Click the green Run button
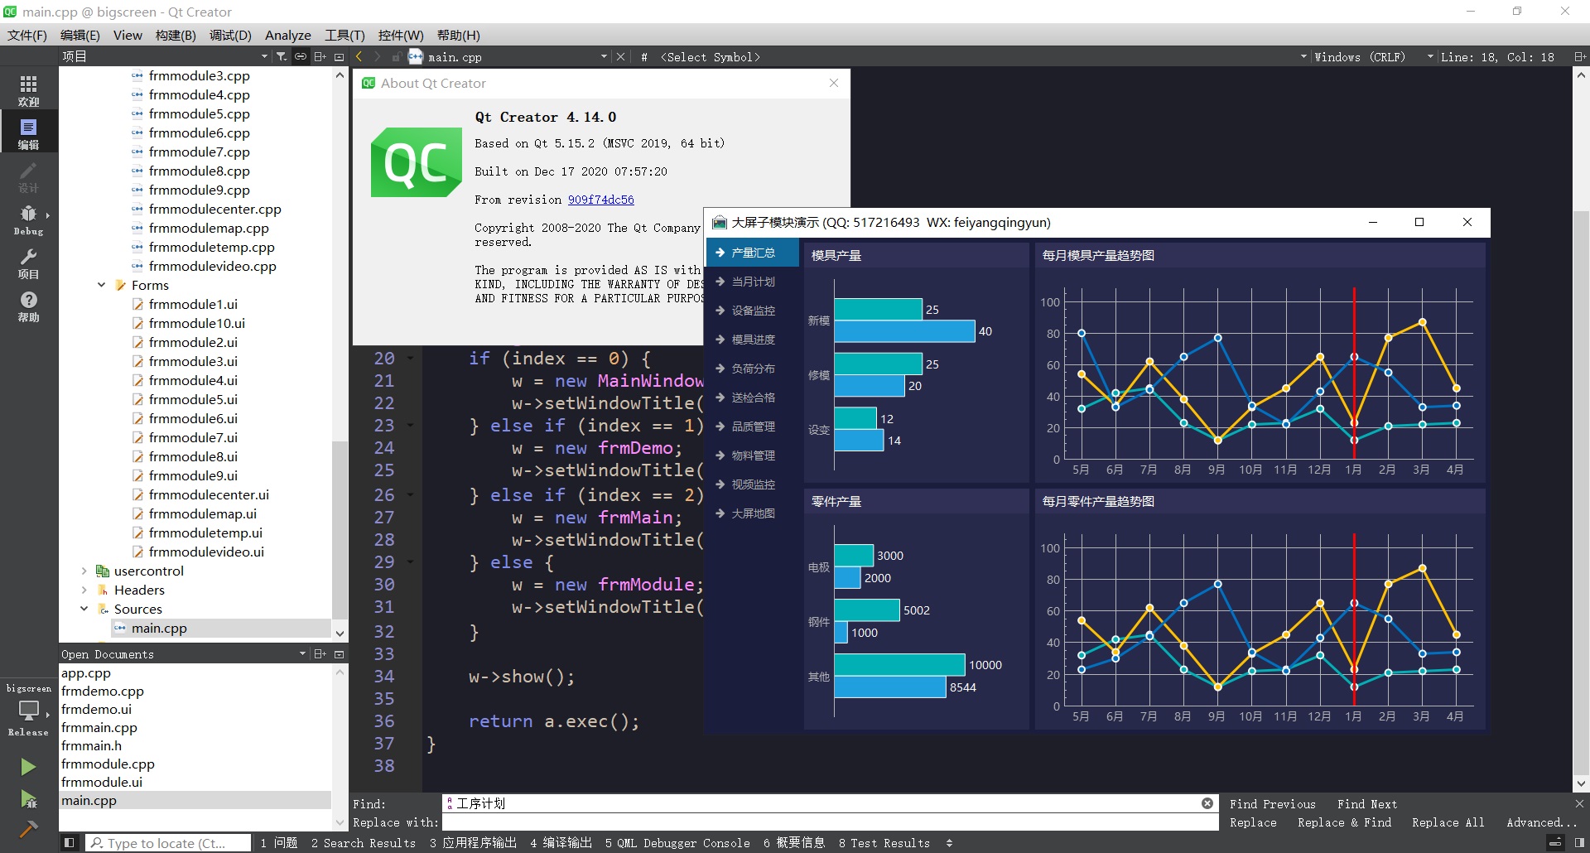Viewport: 1590px width, 853px height. tap(28, 767)
